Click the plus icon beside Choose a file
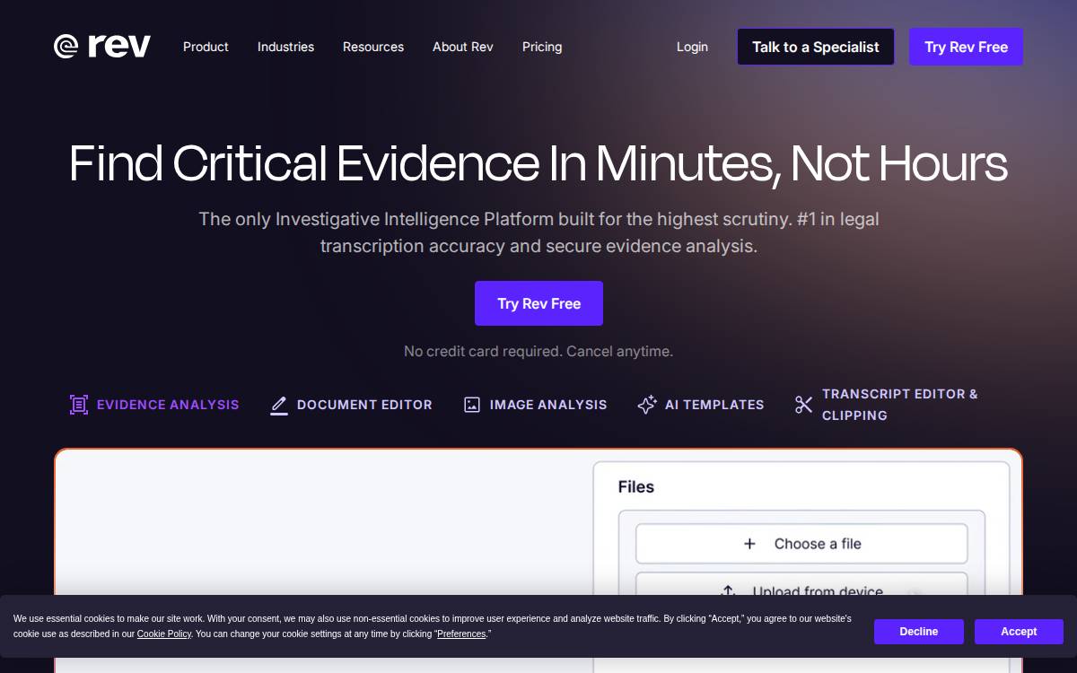1077x673 pixels. [750, 544]
